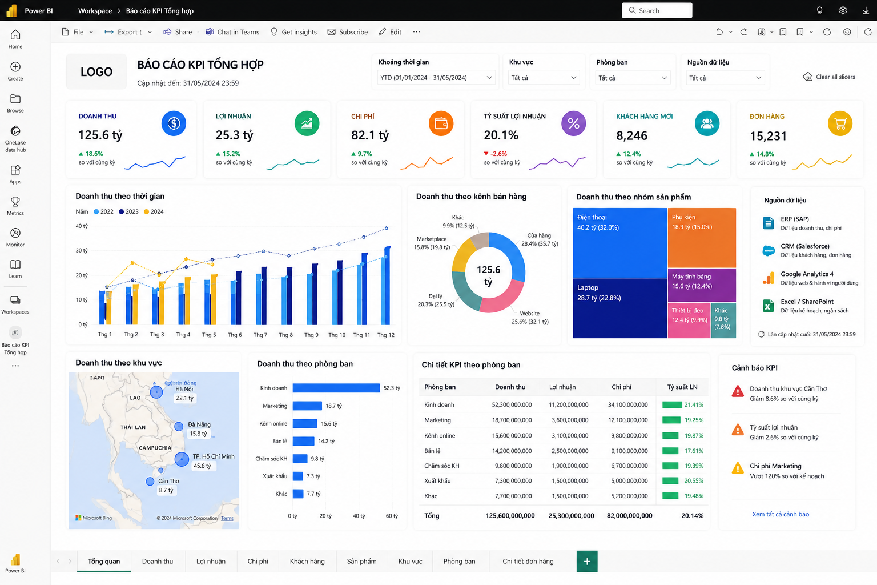Screen dimensions: 877x585
Task: Click Clear all slicers
Action: click(829, 77)
